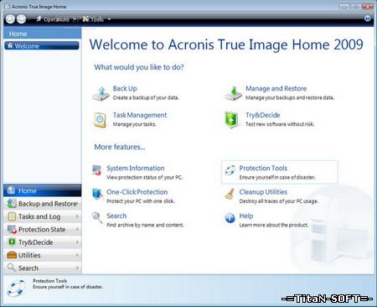Click the Manage and Restore disk icon
Screen dimensions: 377x307
[x=234, y=94]
